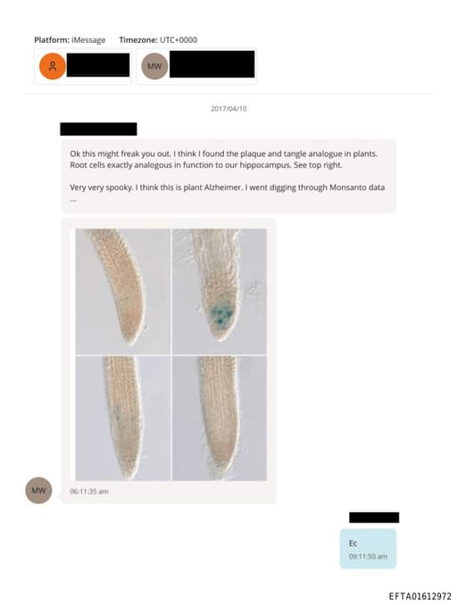The width and height of the screenshot is (457, 605).
Task: Click the 2017/04/10 date separator
Action: click(228, 109)
